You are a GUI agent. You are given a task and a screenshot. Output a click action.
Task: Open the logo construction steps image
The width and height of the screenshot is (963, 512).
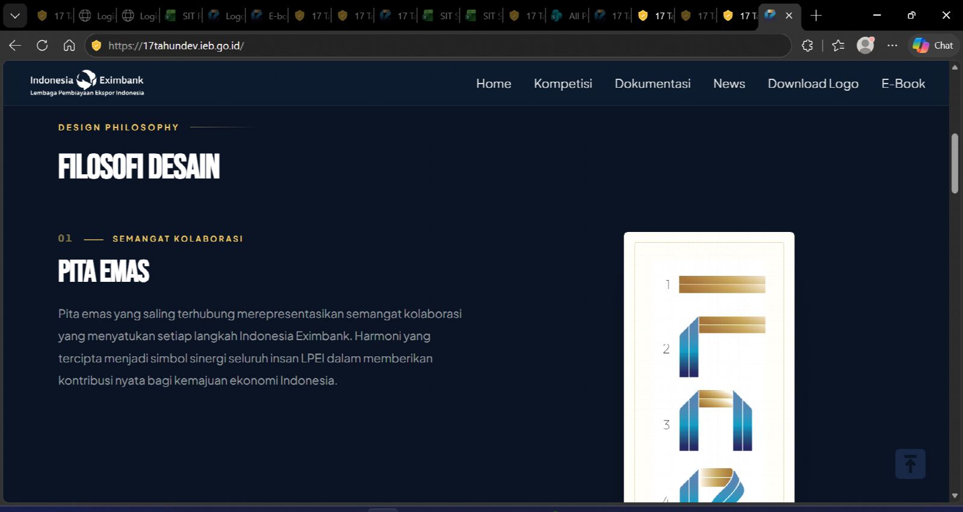(709, 367)
